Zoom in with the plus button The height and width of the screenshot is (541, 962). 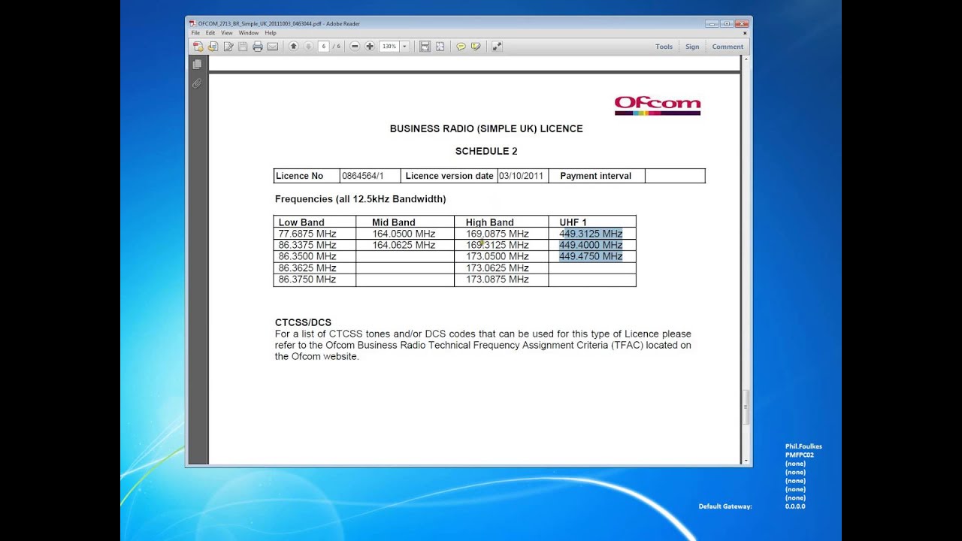370,47
